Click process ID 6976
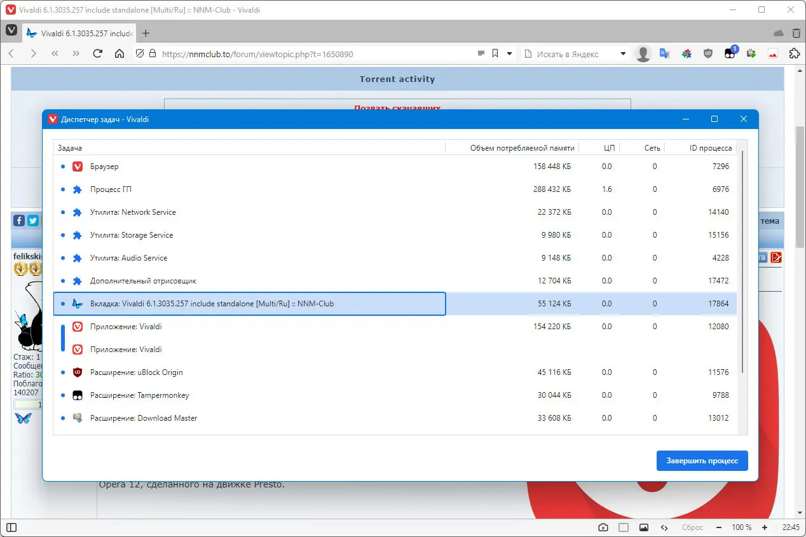Viewport: 806px width, 537px height. 720,189
